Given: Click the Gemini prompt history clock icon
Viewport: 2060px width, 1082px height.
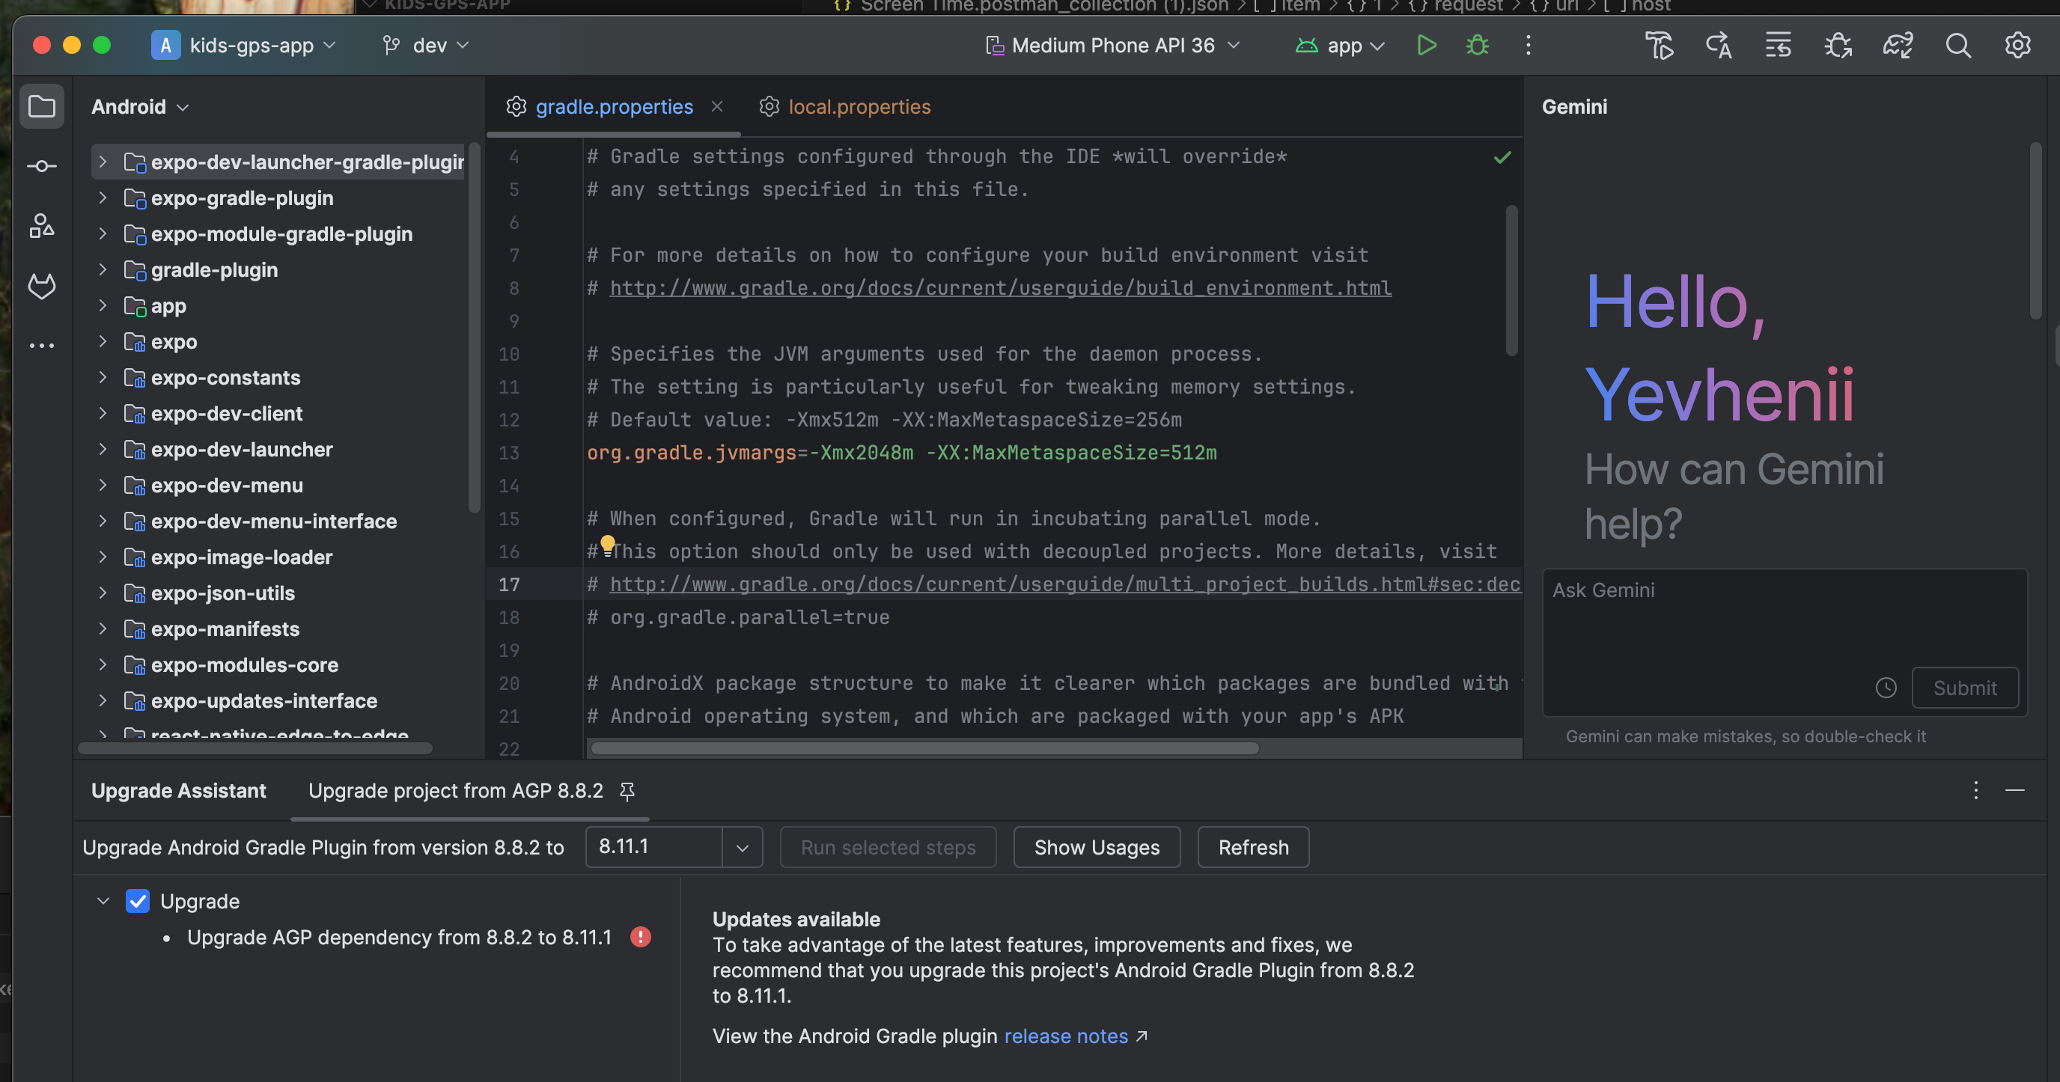Looking at the screenshot, I should pos(1886,687).
